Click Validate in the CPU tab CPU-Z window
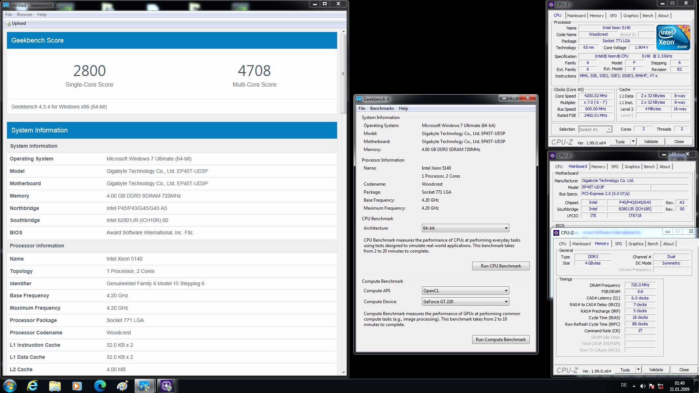The image size is (699, 393). point(651,142)
